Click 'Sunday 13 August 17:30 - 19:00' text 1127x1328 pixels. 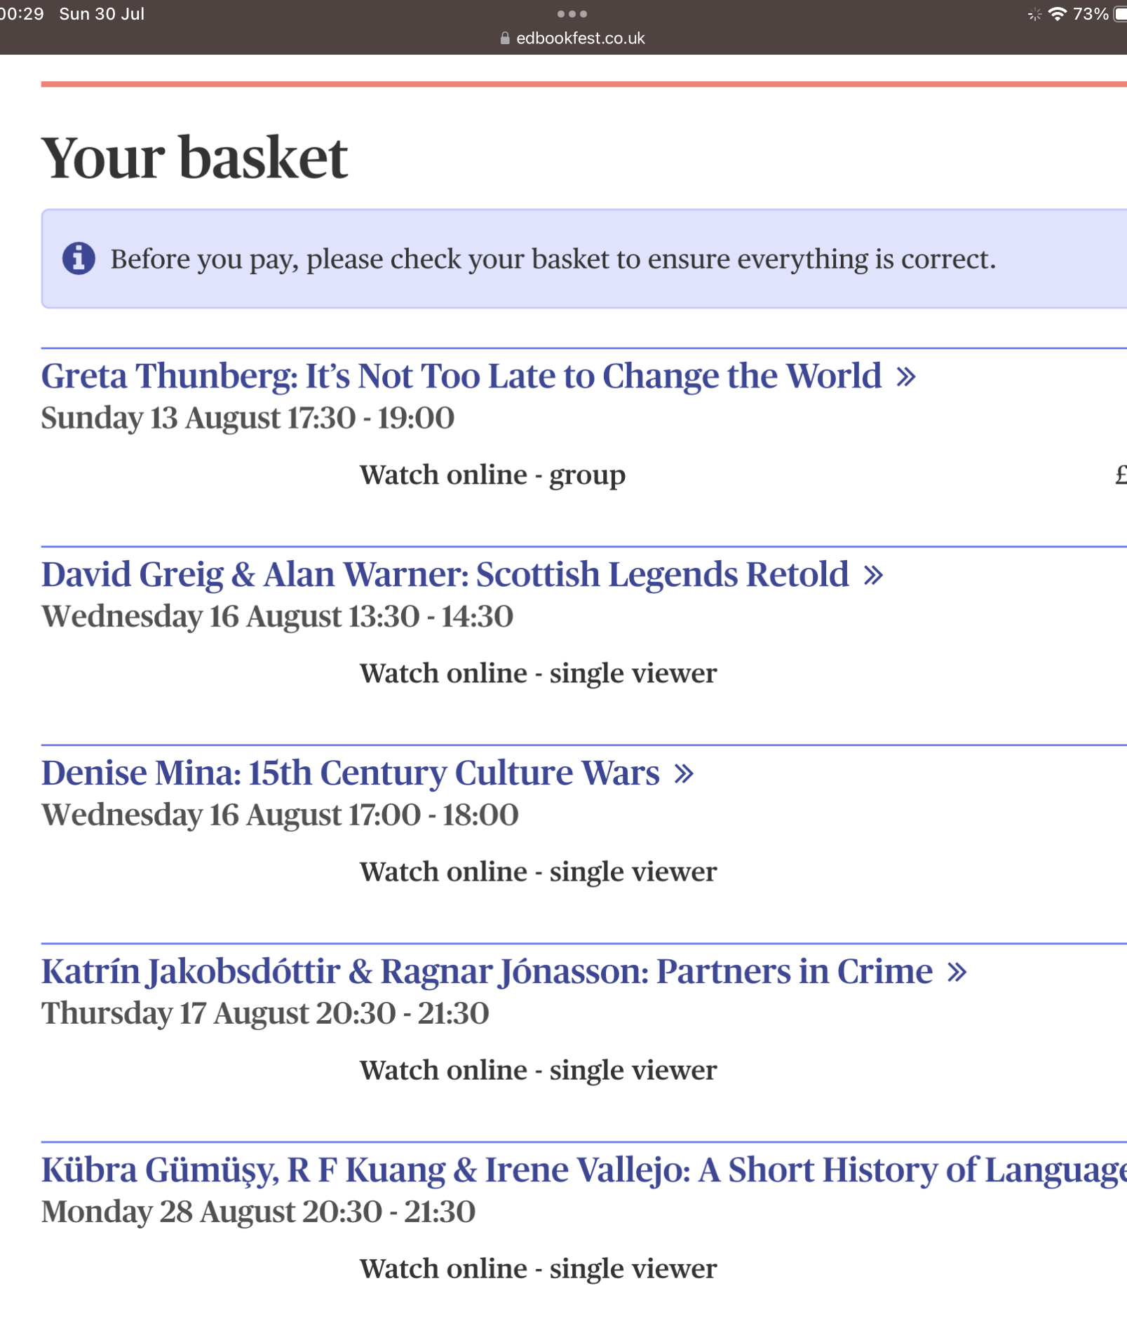(x=248, y=418)
